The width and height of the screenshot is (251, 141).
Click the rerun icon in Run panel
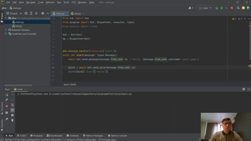click(7, 95)
